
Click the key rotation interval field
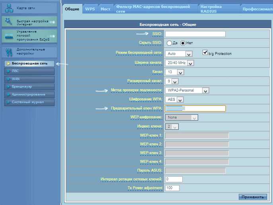(x=174, y=179)
